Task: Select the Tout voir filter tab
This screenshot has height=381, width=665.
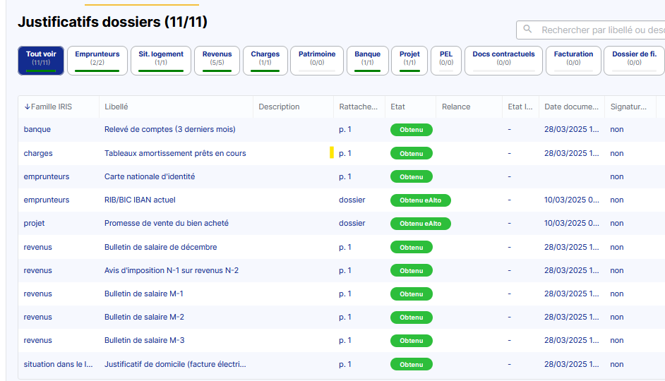Action: [41, 61]
